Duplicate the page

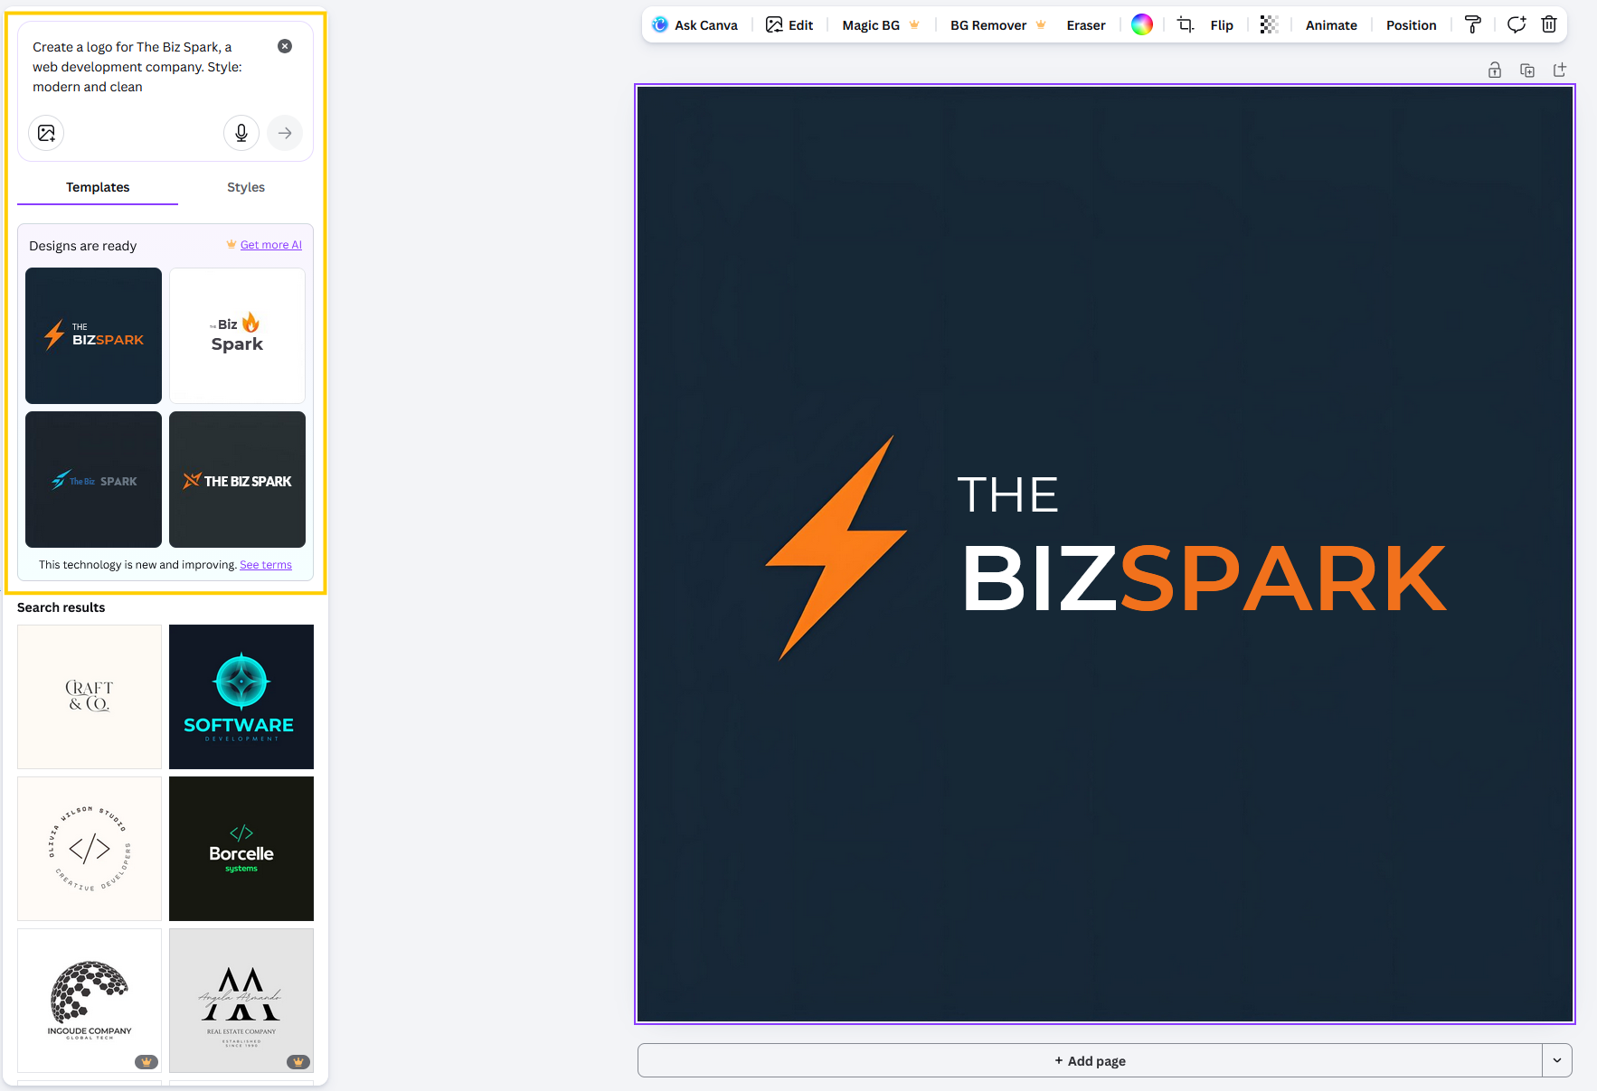click(1527, 70)
